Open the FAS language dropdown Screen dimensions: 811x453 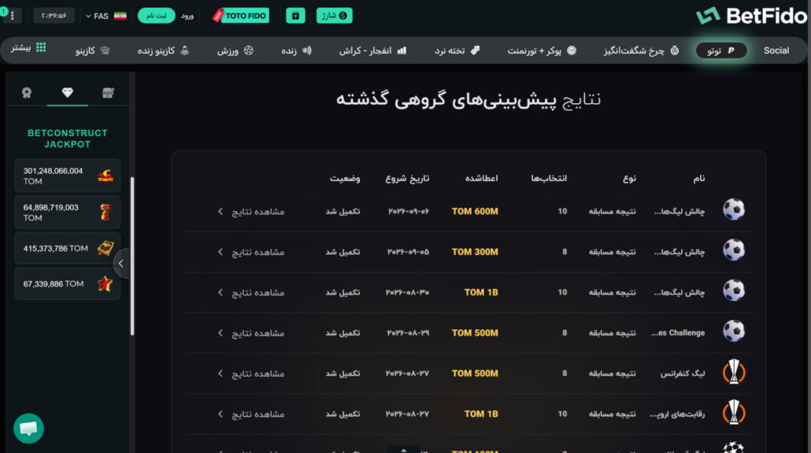click(x=106, y=16)
